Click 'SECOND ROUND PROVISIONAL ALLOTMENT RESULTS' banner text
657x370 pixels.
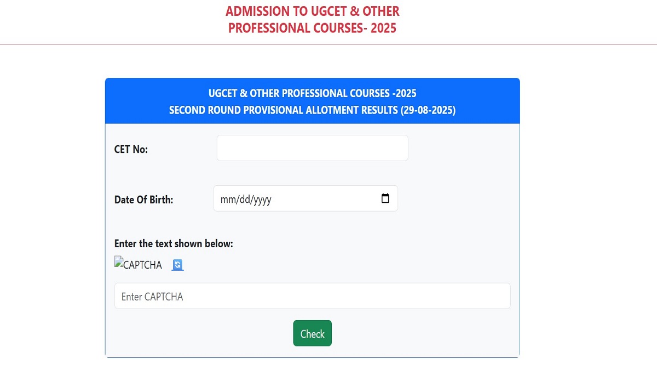click(283, 110)
